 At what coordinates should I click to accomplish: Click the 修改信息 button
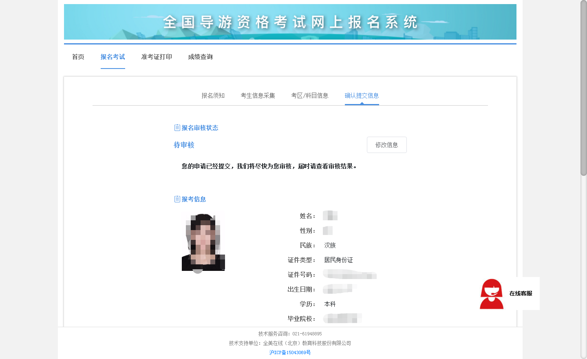tap(386, 145)
